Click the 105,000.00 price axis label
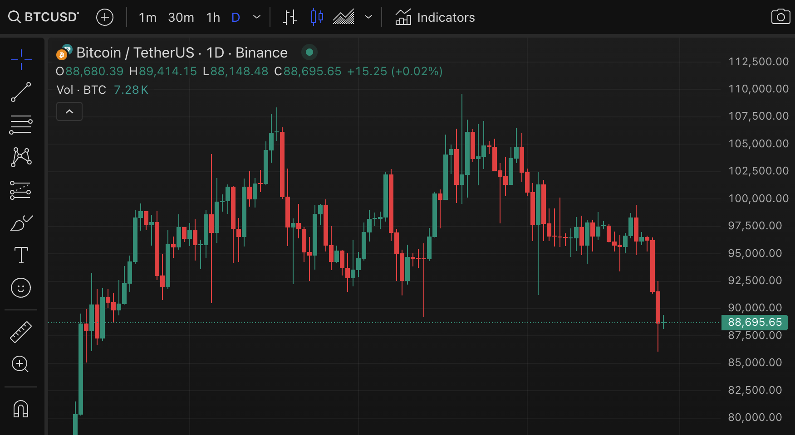The image size is (795, 435). pos(758,144)
